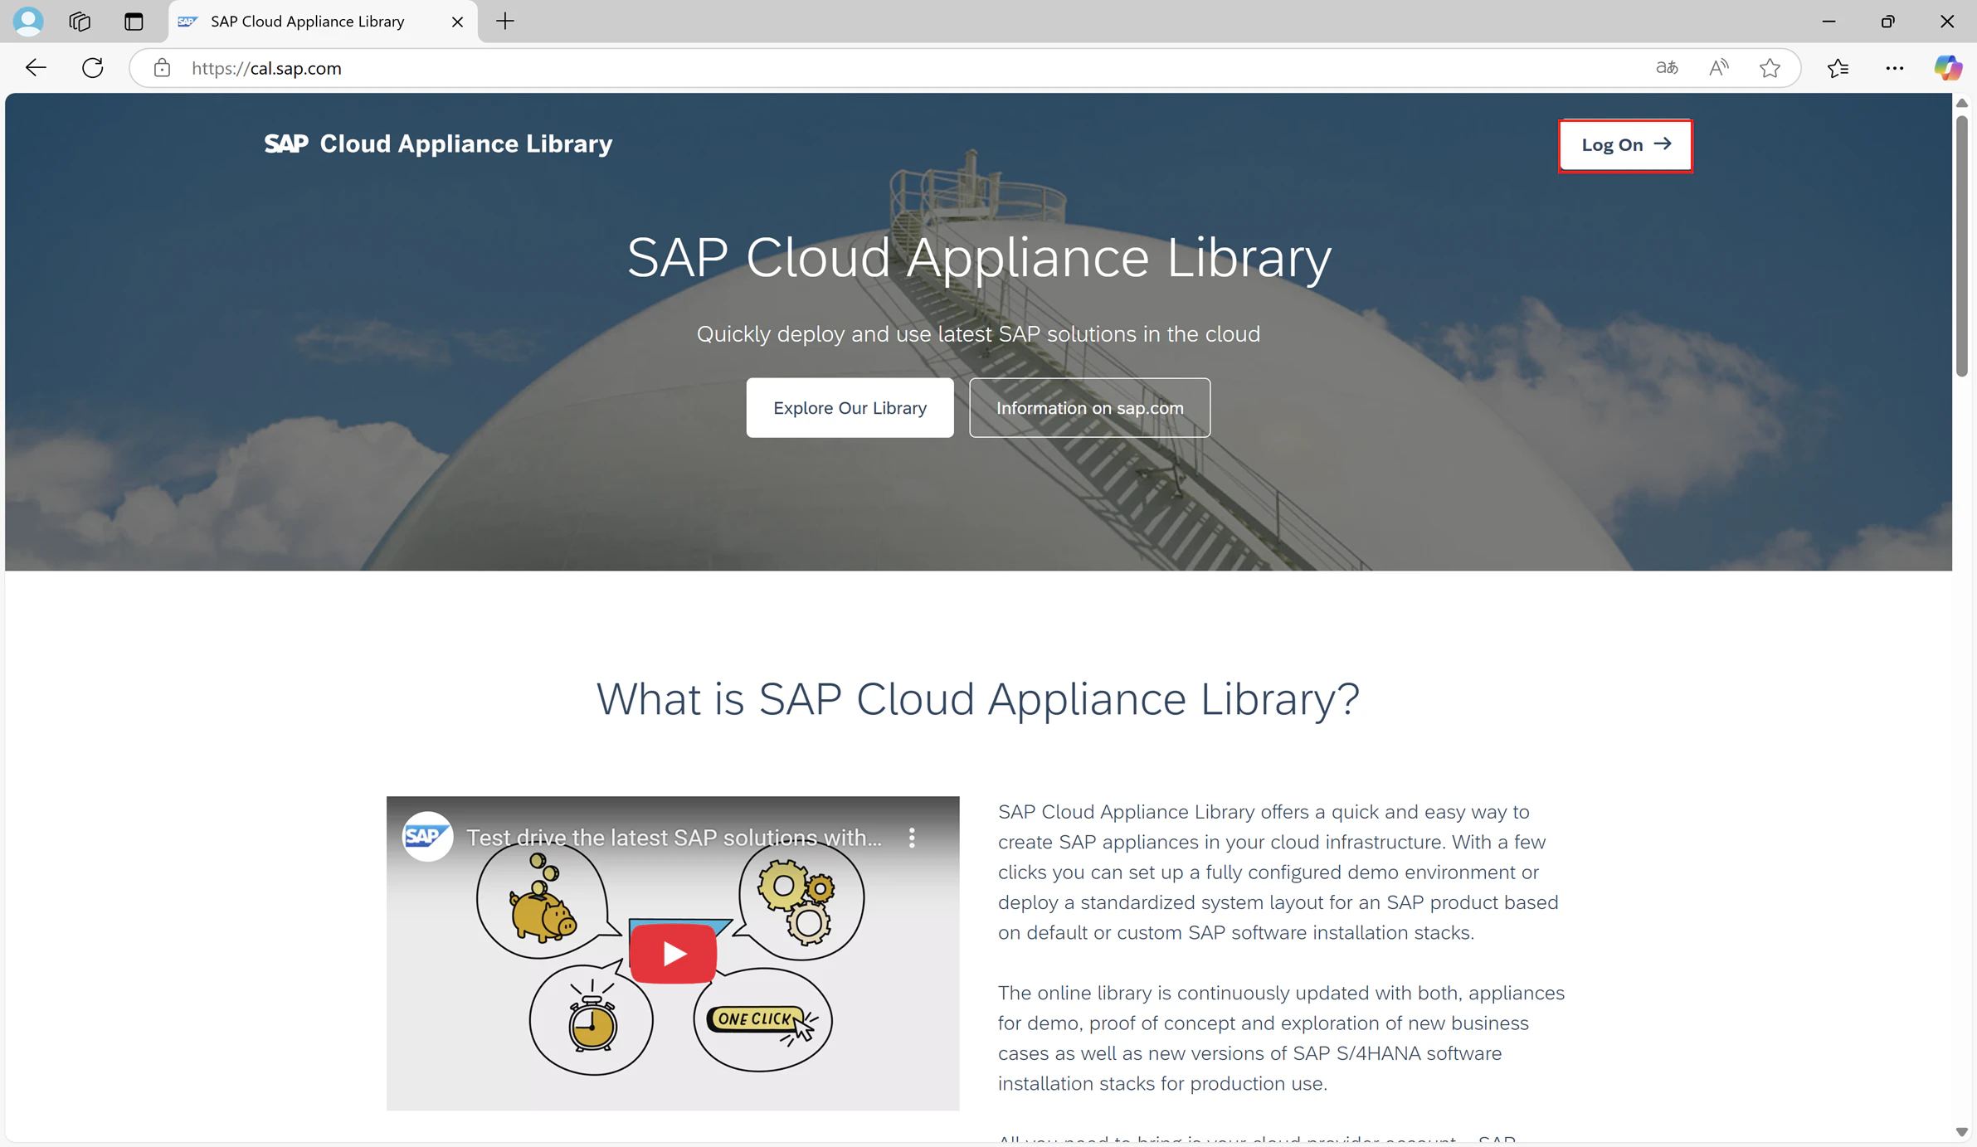1977x1147 pixels.
Task: Restore down the browser window
Action: click(1887, 21)
